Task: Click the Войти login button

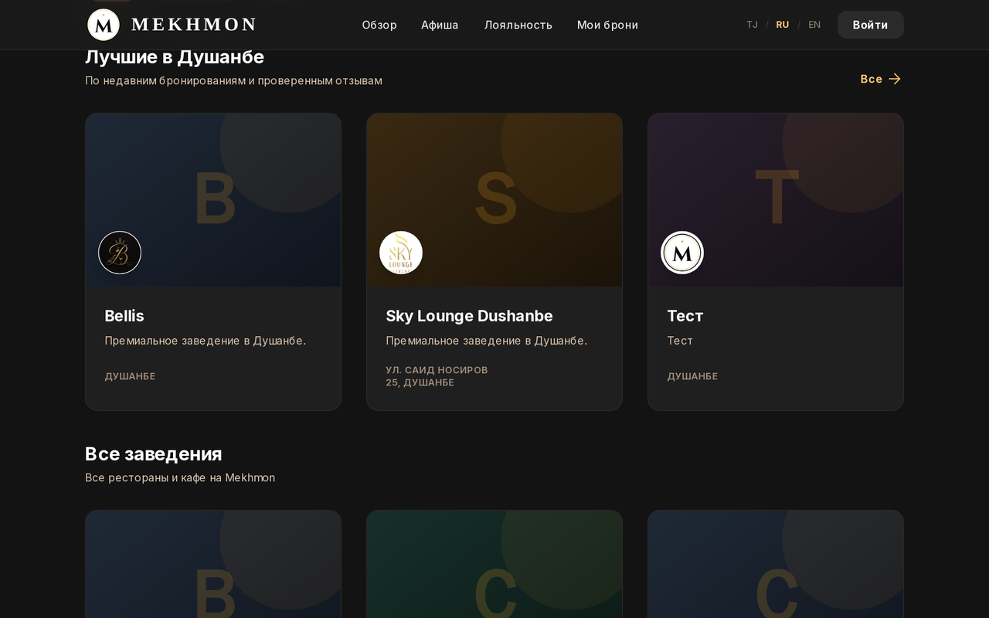Action: click(x=870, y=25)
